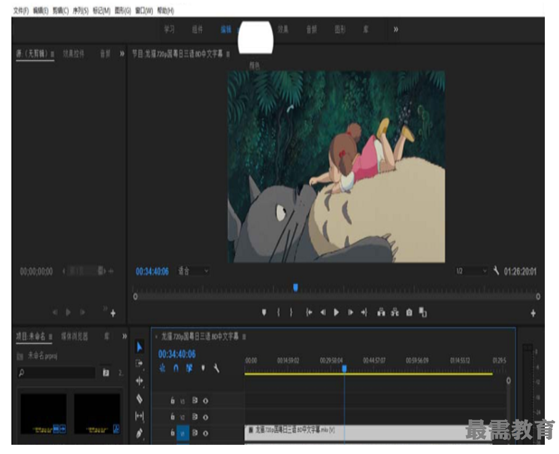Select the Selection arrow tool
The width and height of the screenshot is (559, 454).
click(x=139, y=347)
